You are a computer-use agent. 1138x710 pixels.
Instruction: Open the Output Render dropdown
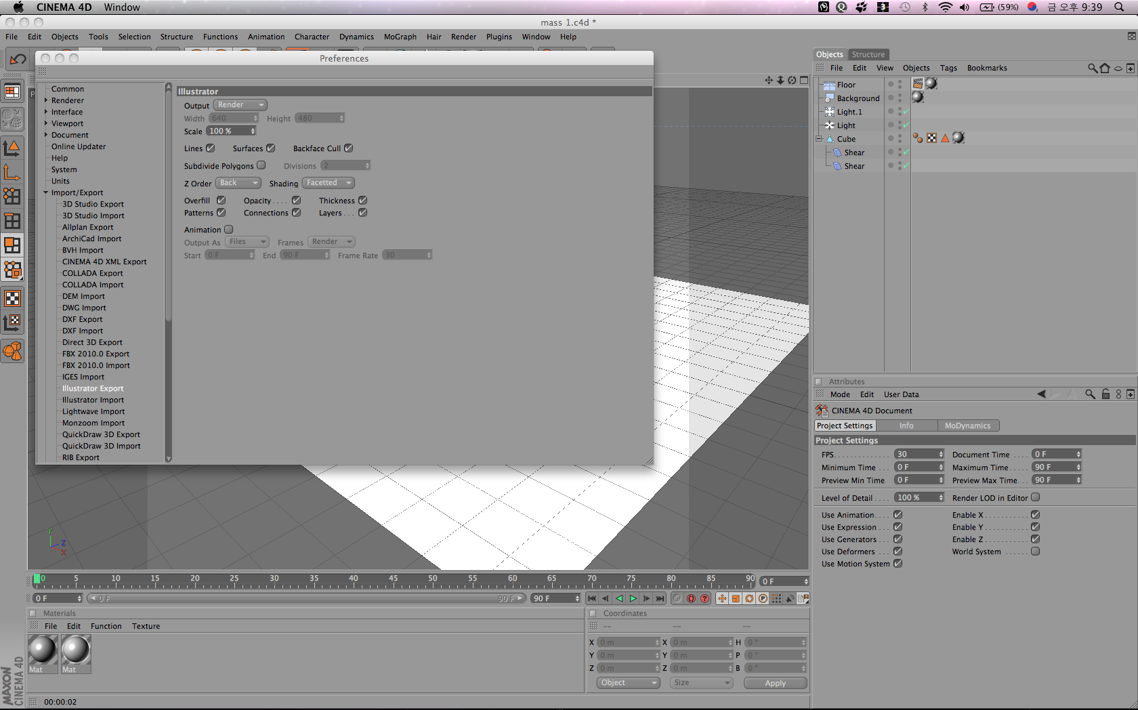[x=240, y=105]
